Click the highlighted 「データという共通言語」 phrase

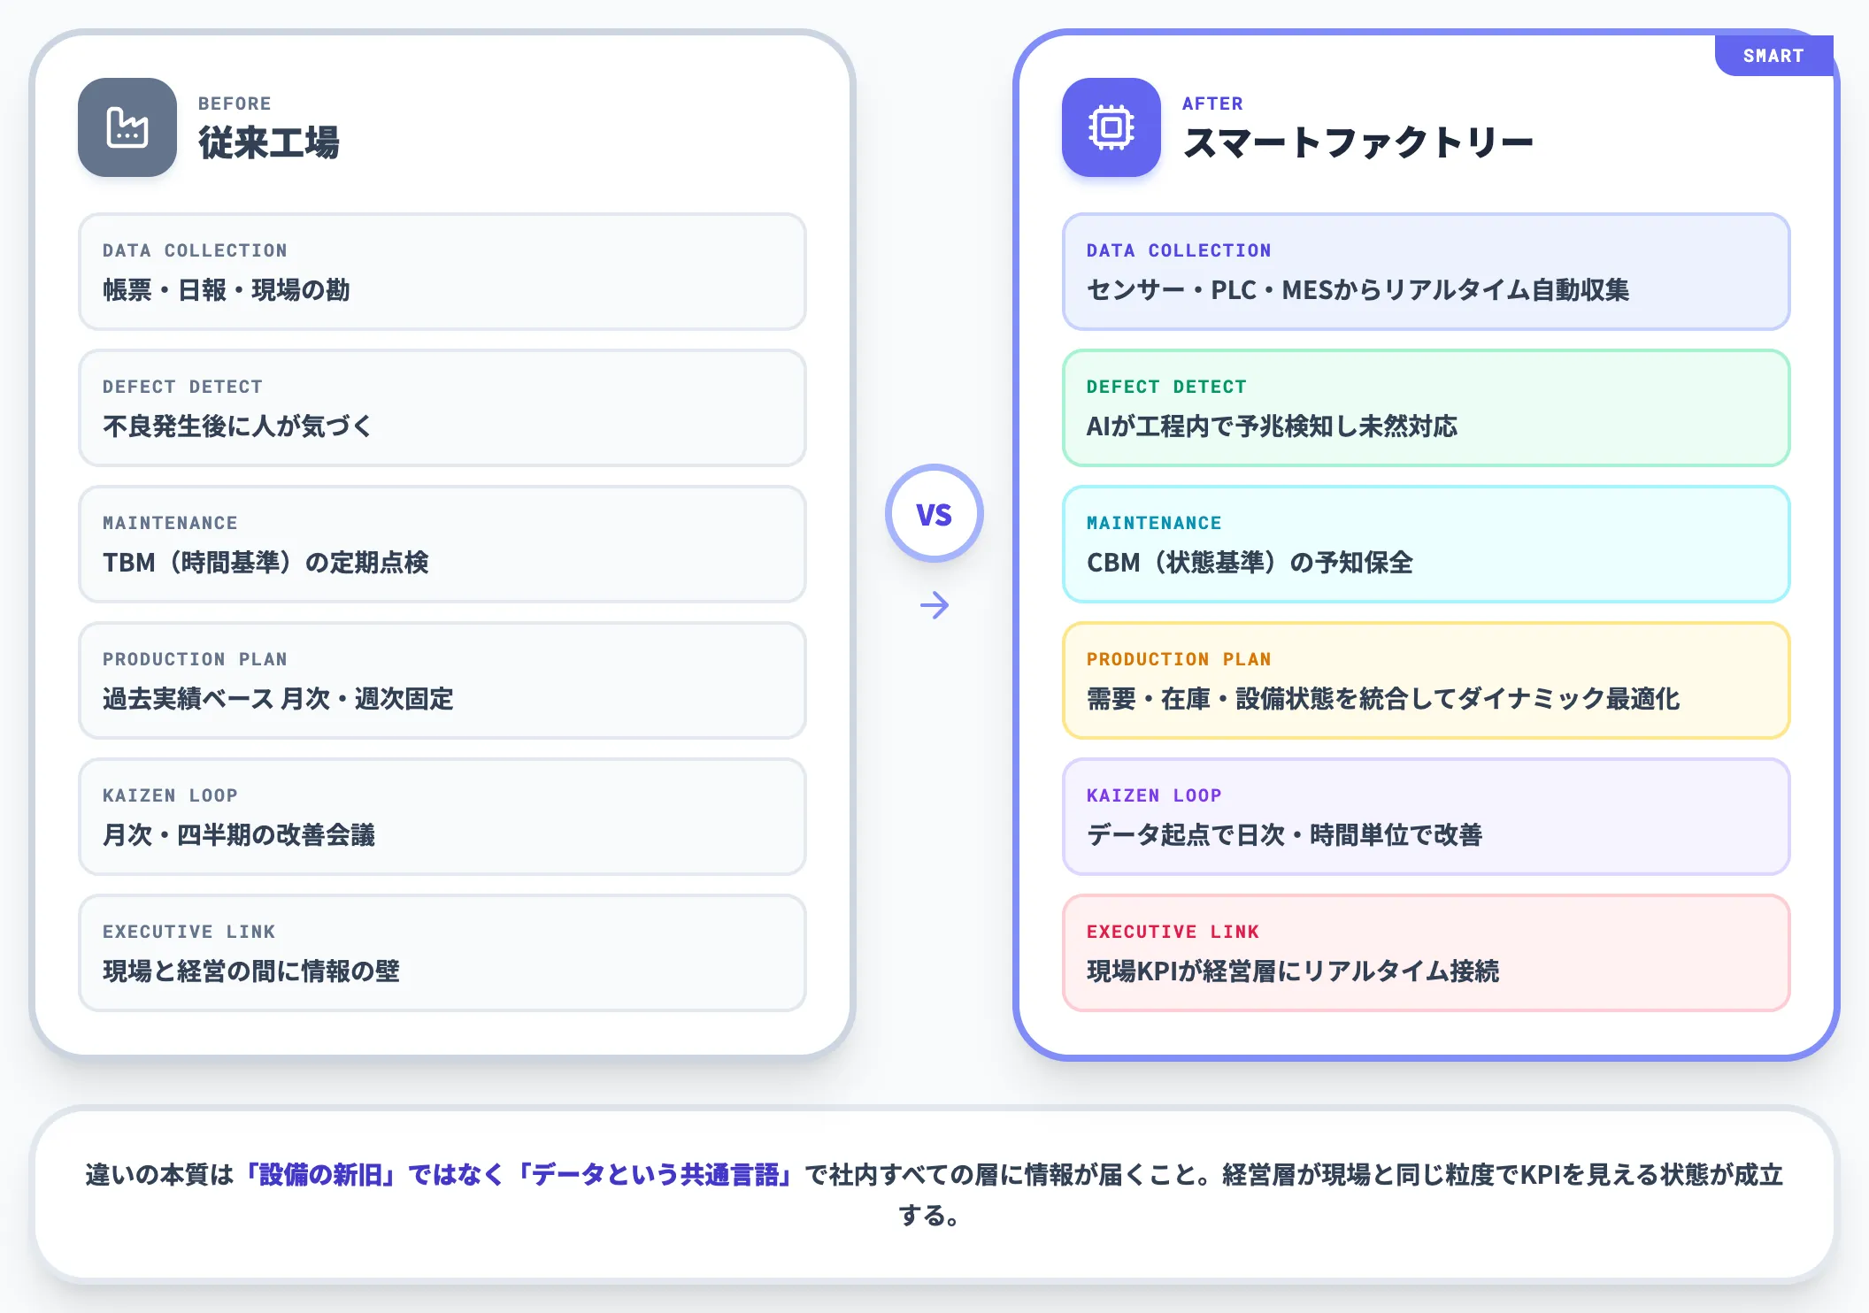pos(654,1175)
